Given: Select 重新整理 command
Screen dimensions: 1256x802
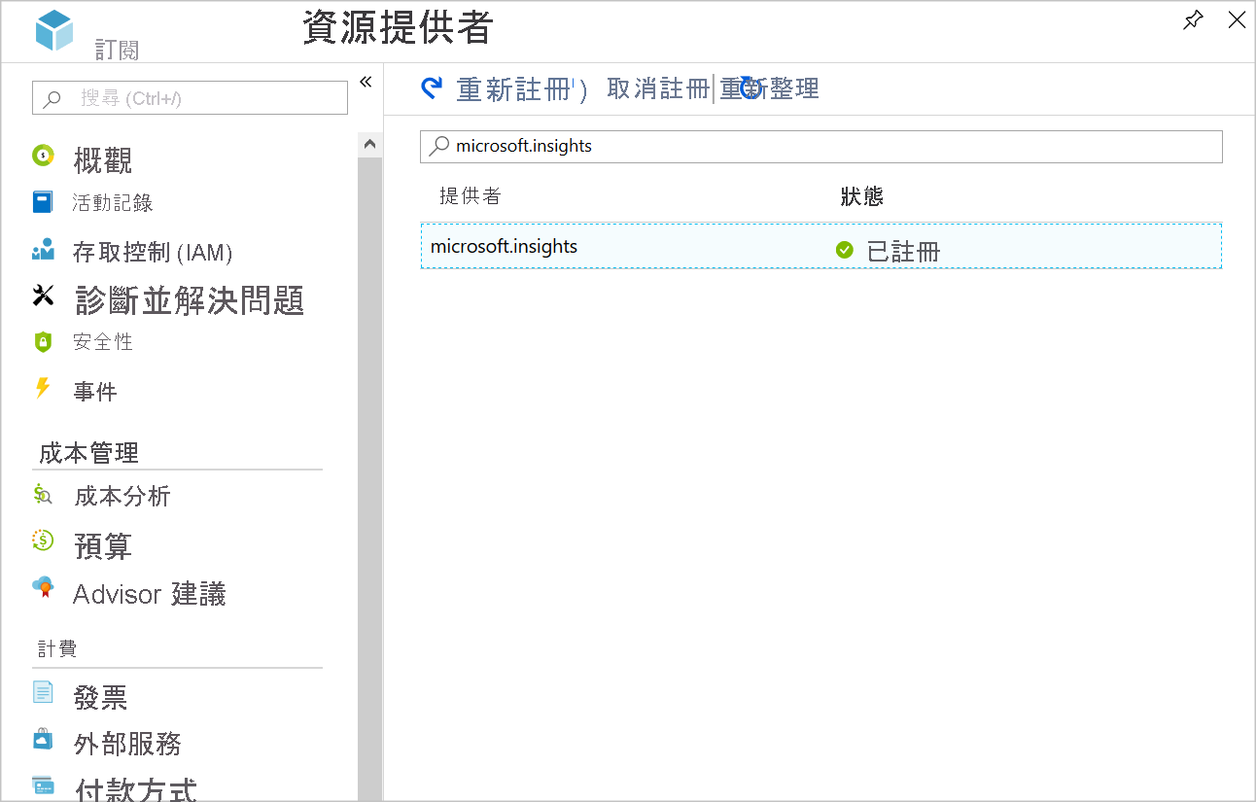Looking at the screenshot, I should [770, 88].
